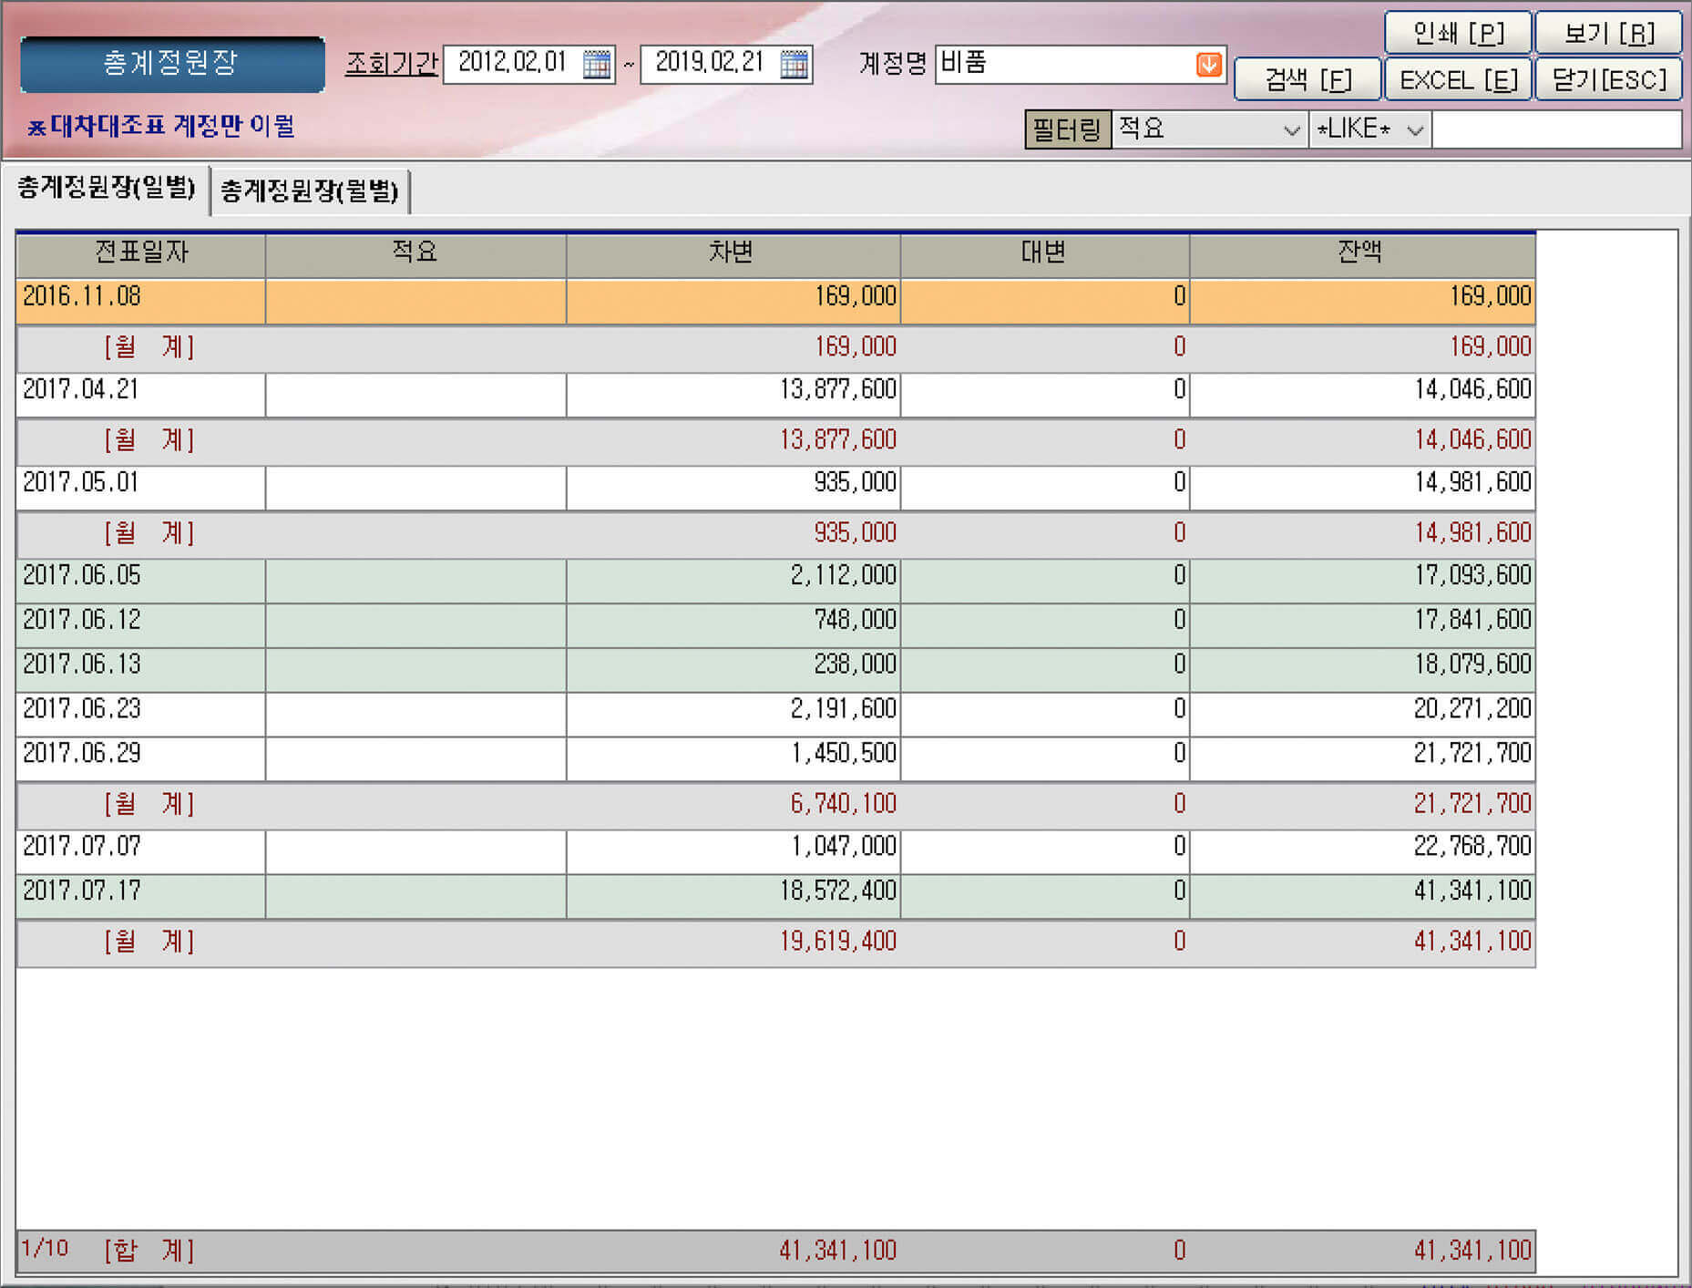Click debit amount 1,047,000

pyautogui.click(x=844, y=847)
